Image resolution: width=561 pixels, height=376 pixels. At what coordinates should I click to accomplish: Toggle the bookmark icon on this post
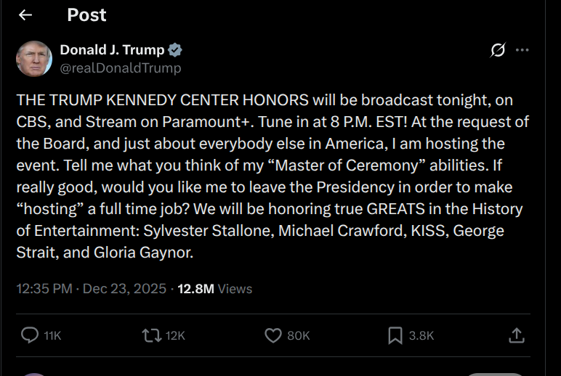click(395, 335)
